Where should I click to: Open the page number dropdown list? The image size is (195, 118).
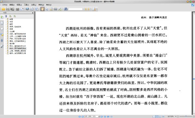click(99, 116)
